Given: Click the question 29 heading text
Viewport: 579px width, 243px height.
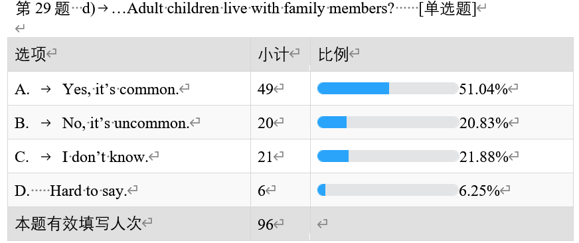Looking at the screenshot, I should click(246, 9).
